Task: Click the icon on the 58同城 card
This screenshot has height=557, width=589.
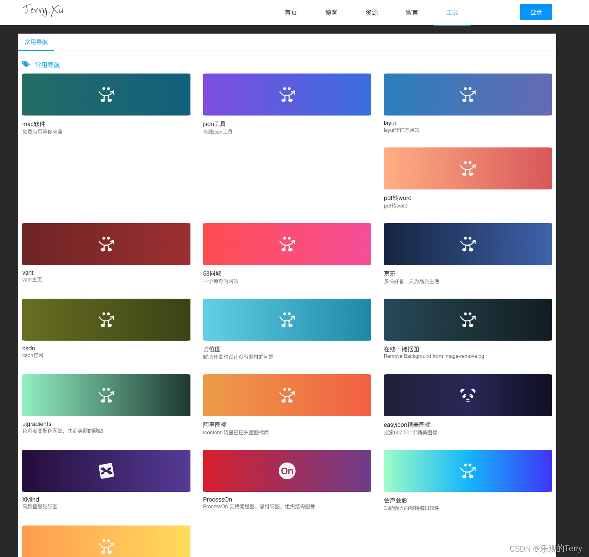Action: pyautogui.click(x=287, y=244)
